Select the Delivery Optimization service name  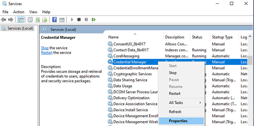click(131, 98)
